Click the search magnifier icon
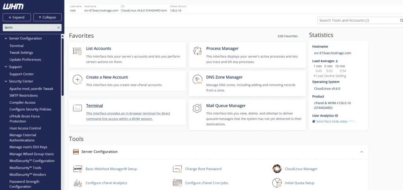403x190 pixels. [x=401, y=20]
